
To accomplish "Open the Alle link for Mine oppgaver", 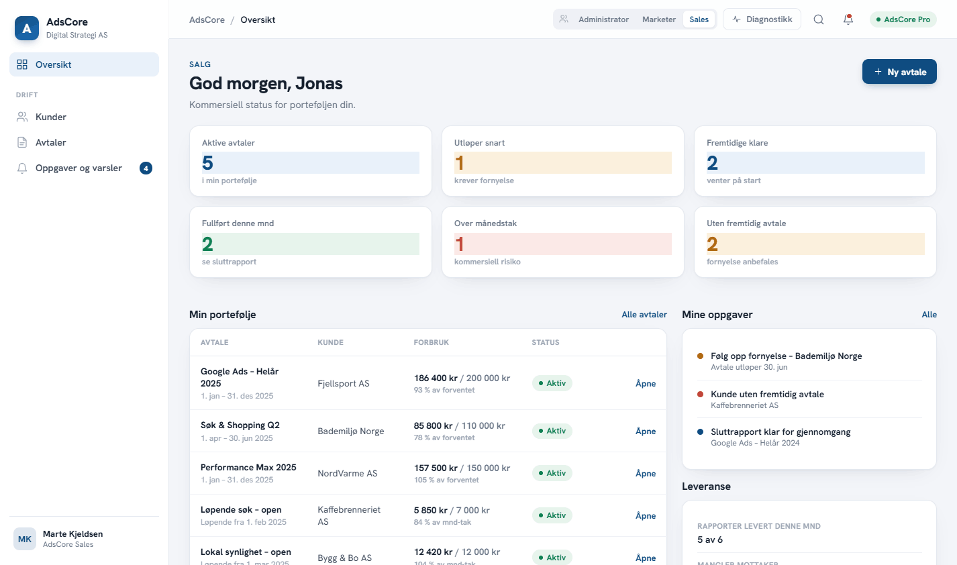I will (x=929, y=315).
